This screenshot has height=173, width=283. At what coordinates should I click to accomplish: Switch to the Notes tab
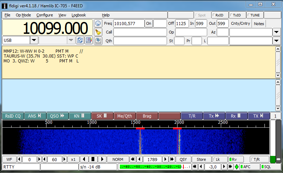click(259, 24)
